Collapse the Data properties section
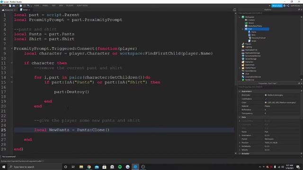This screenshot has height=170, width=303. click(240, 117)
